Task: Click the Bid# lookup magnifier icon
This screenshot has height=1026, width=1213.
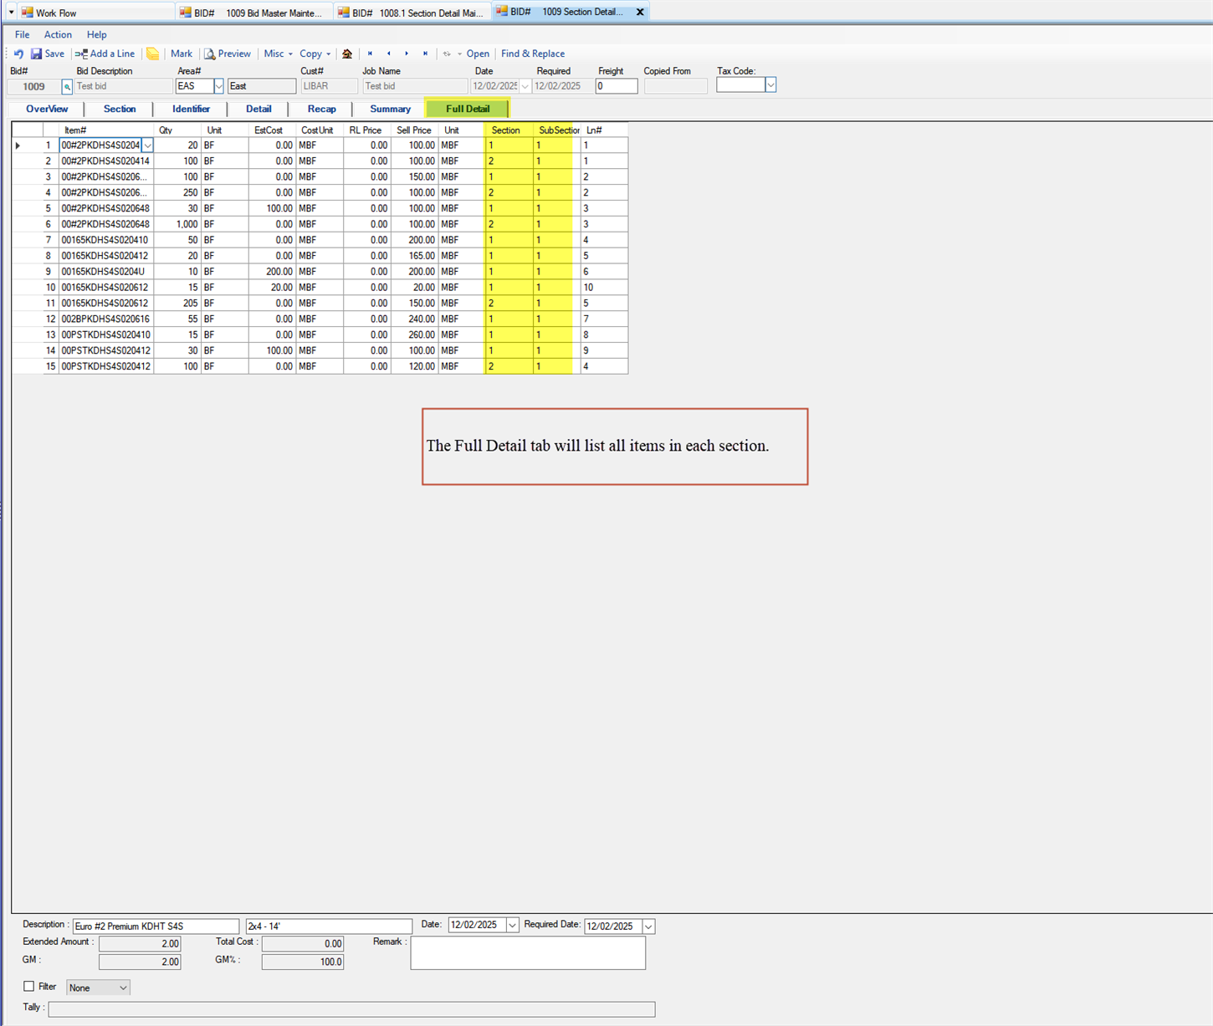Action: point(67,87)
